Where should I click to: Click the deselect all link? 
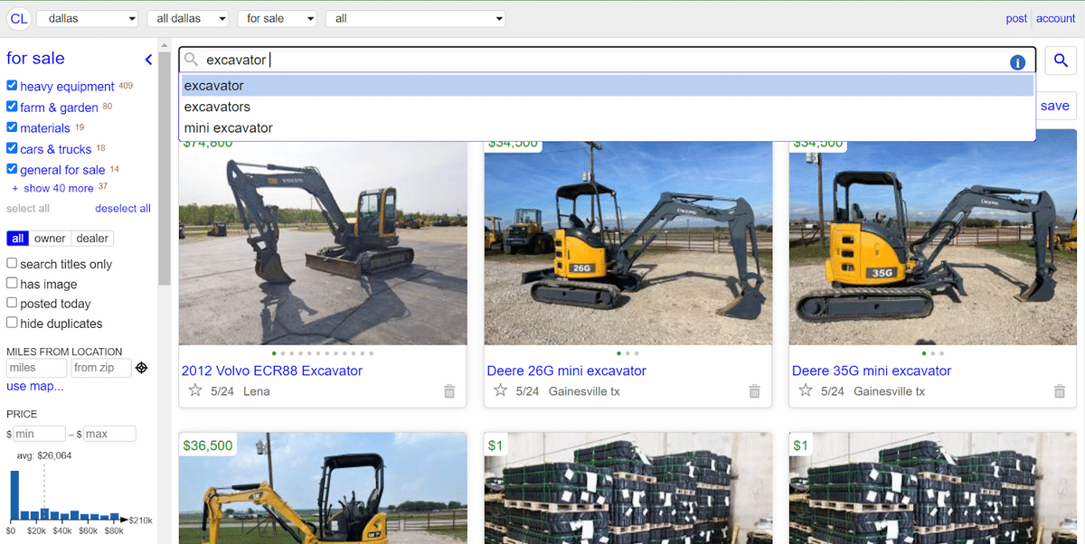point(123,208)
